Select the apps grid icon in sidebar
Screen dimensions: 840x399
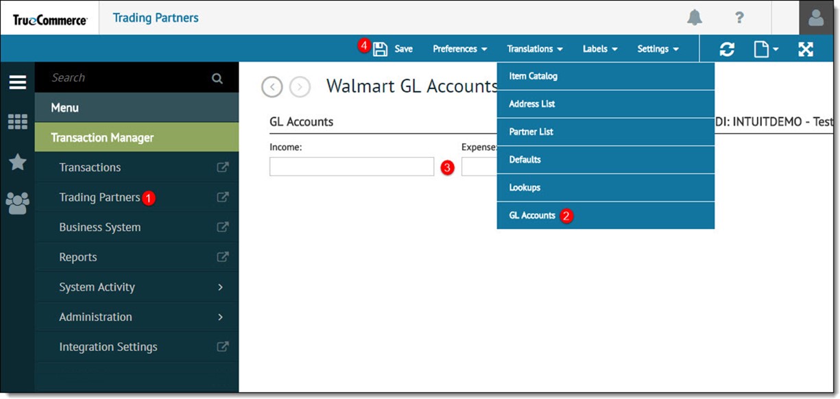17,122
